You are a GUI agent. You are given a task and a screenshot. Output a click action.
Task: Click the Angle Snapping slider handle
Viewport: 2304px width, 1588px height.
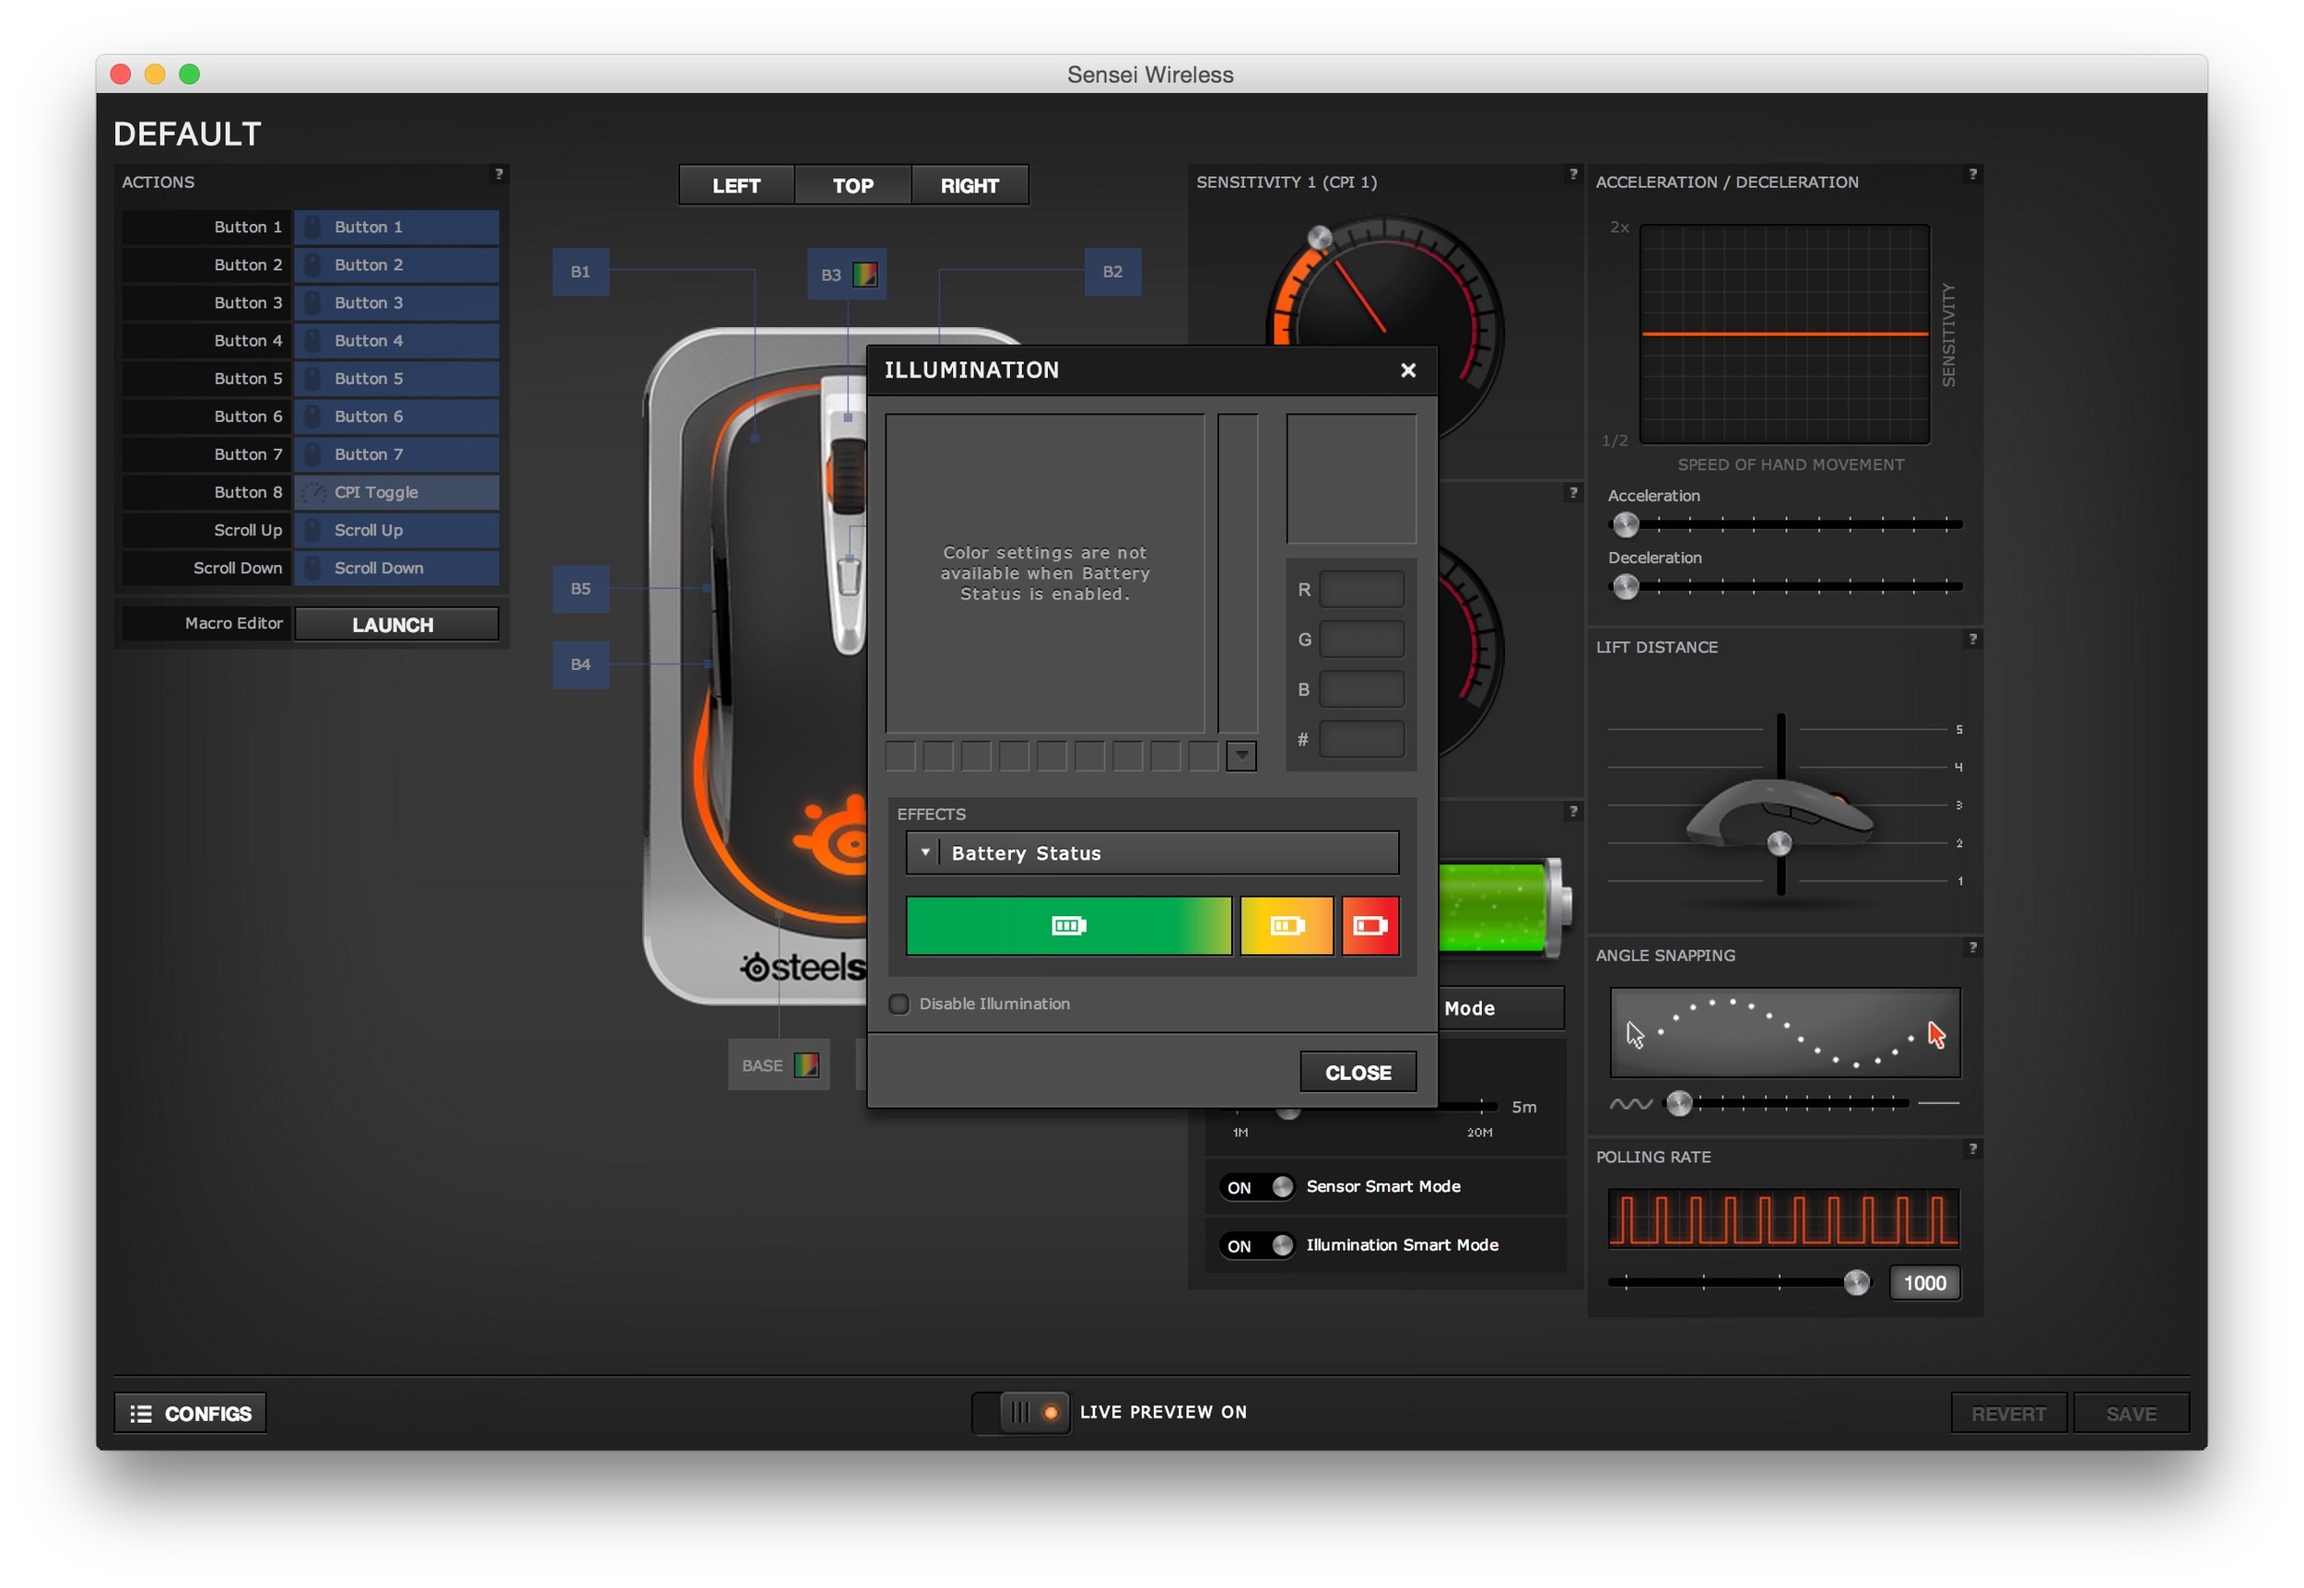(x=1678, y=1103)
